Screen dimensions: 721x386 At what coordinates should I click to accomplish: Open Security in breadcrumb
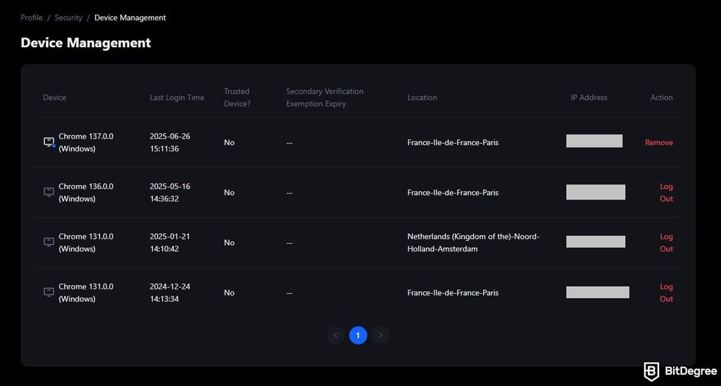(x=68, y=18)
